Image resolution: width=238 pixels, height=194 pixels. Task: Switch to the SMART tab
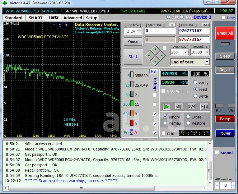[35, 18]
